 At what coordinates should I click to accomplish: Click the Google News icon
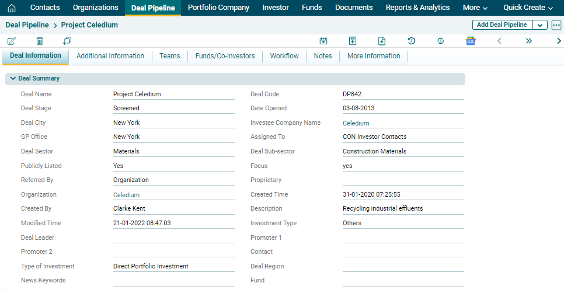[470, 41]
